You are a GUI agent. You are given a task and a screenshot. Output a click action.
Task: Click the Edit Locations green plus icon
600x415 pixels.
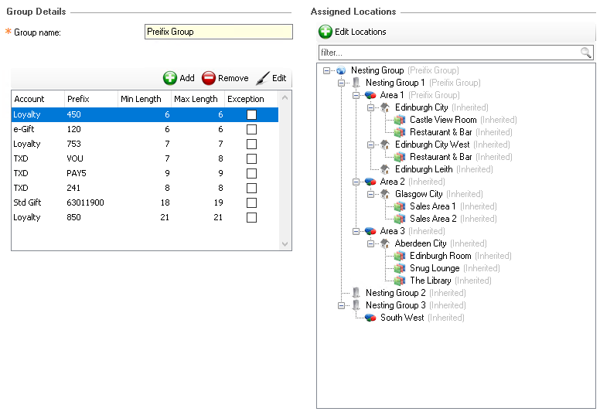(x=326, y=32)
